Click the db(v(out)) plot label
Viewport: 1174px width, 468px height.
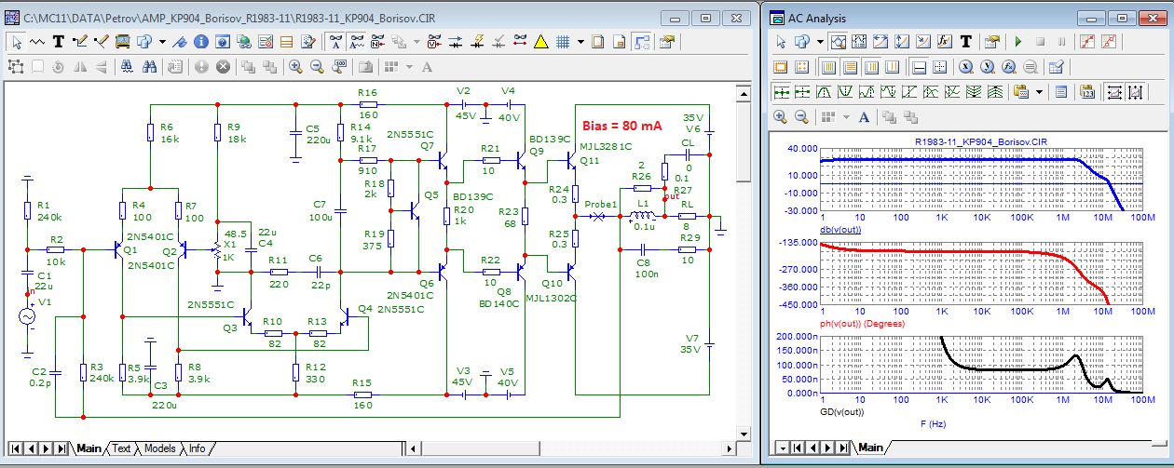[x=840, y=231]
